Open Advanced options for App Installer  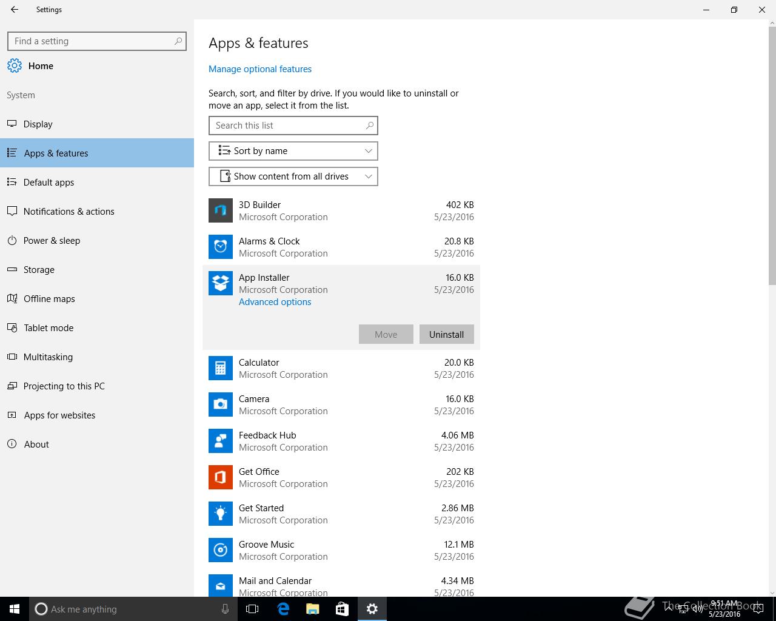click(275, 302)
